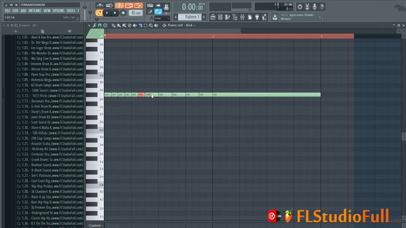The image size is (406, 228).
Task: Click previous pattern arrow left of Pattern 1
Action: tap(176, 17)
